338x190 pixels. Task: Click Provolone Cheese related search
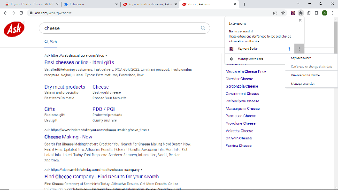[240, 124]
